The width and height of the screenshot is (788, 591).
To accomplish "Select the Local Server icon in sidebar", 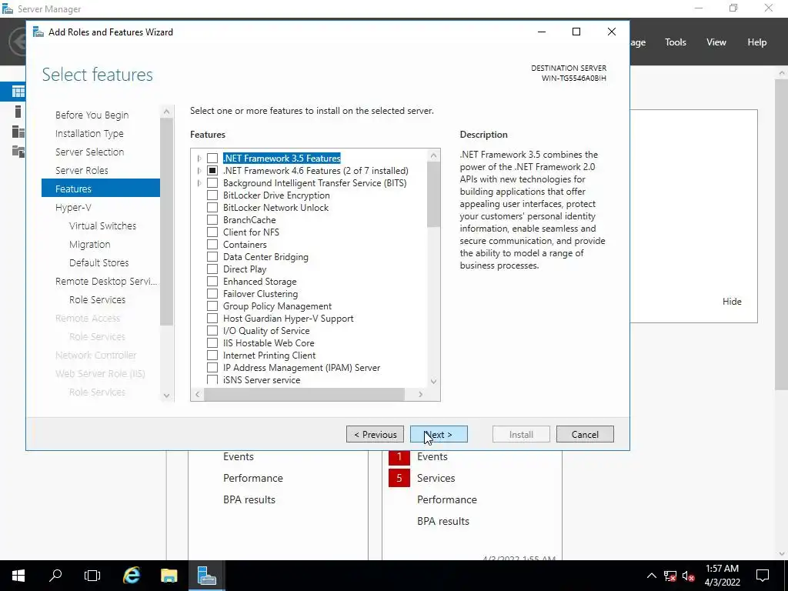I will 18,112.
